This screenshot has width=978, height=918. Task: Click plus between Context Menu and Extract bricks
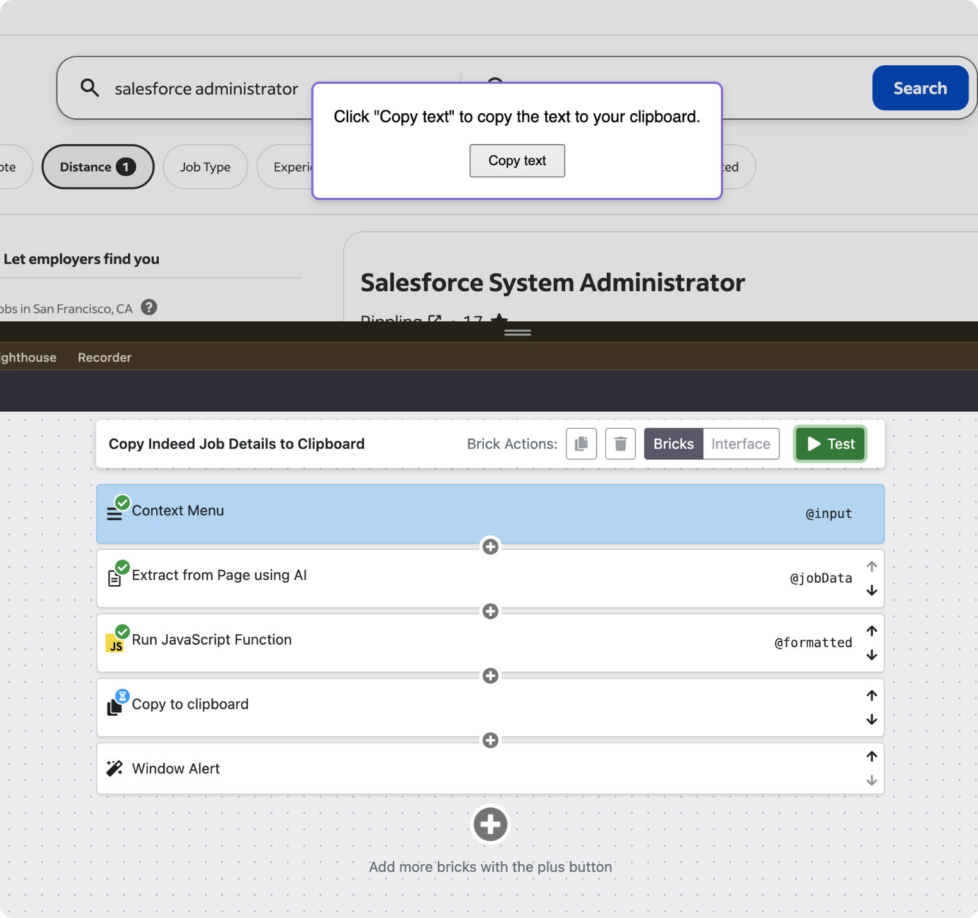(x=490, y=547)
